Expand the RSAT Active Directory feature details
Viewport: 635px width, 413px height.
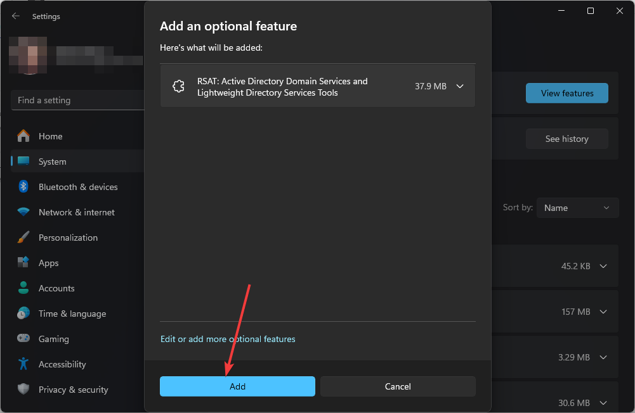pos(461,87)
